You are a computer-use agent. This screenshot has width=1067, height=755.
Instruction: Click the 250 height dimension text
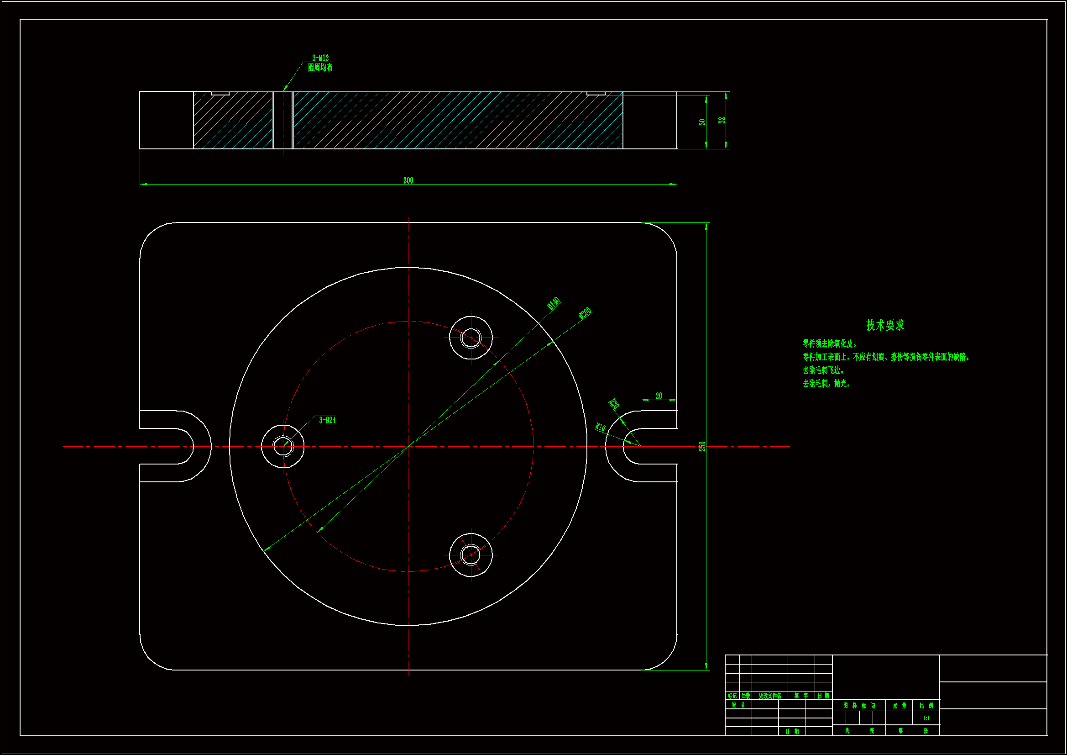click(x=702, y=446)
